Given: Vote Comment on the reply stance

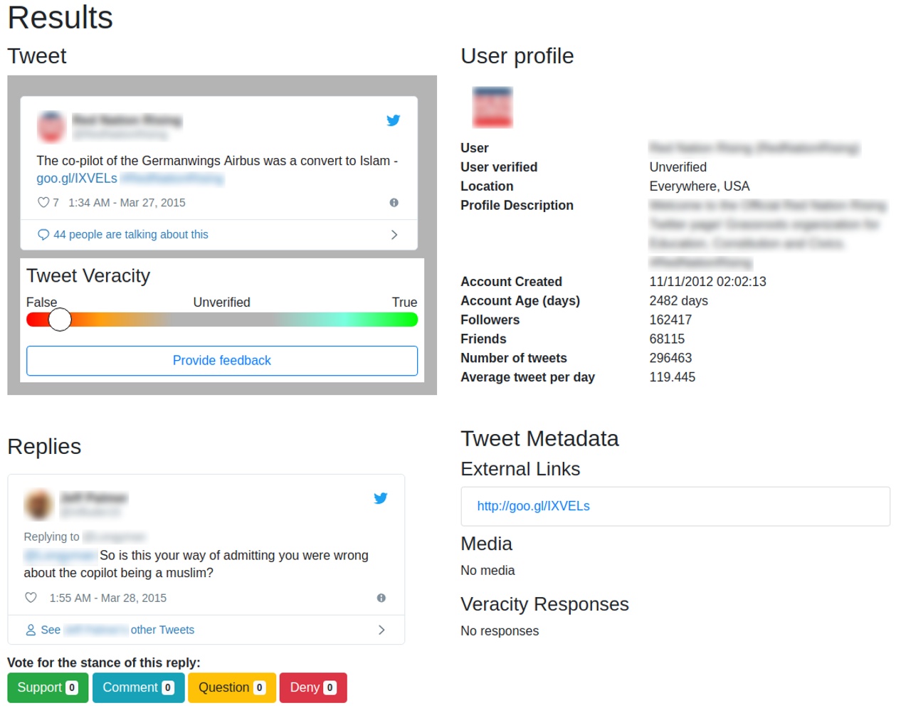Looking at the screenshot, I should [x=138, y=687].
